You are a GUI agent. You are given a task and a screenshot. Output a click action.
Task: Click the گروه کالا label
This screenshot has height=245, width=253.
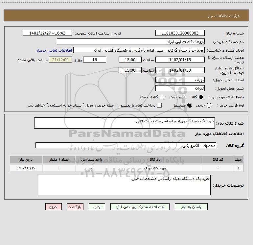click(235, 145)
